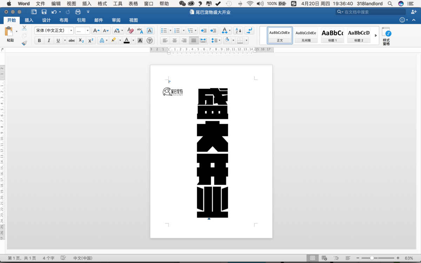This screenshot has width=421, height=263.
Task: Open the 格式 menu in menu bar
Action: coord(102,4)
